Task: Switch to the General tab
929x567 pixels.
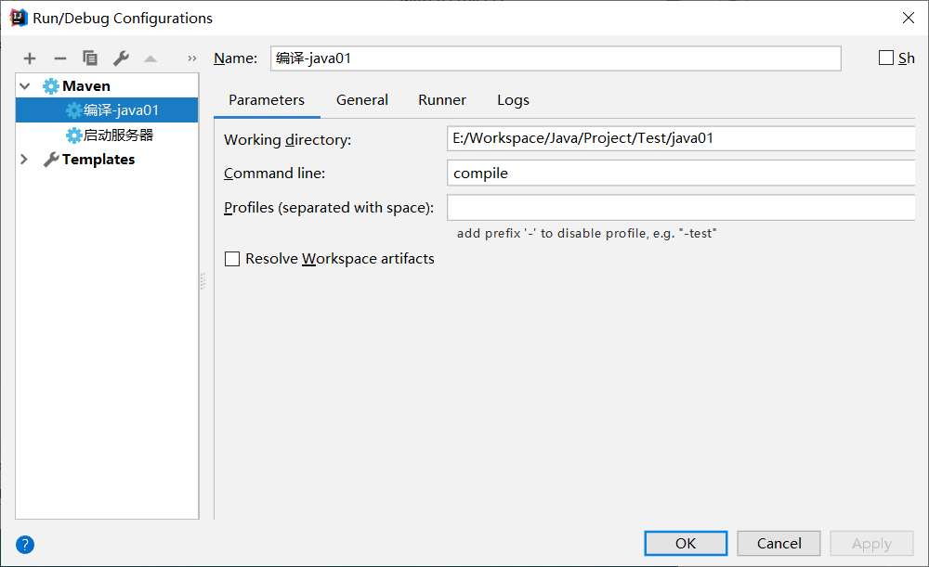Action: 362,100
